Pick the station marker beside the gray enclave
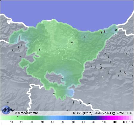This screenshot has height=126, width=134. 62,78
